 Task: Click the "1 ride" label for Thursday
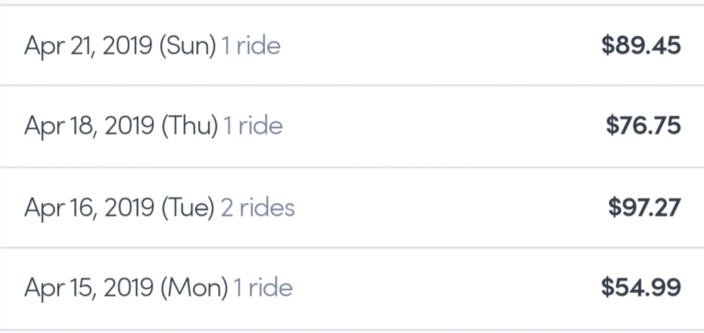click(253, 126)
